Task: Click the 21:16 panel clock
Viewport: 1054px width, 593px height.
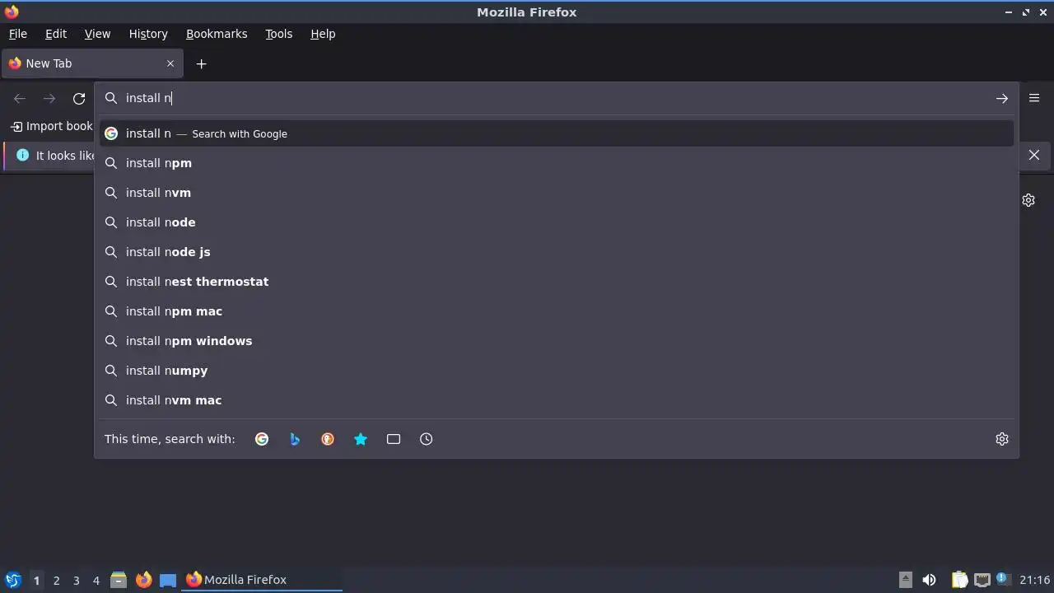Action: click(1035, 580)
